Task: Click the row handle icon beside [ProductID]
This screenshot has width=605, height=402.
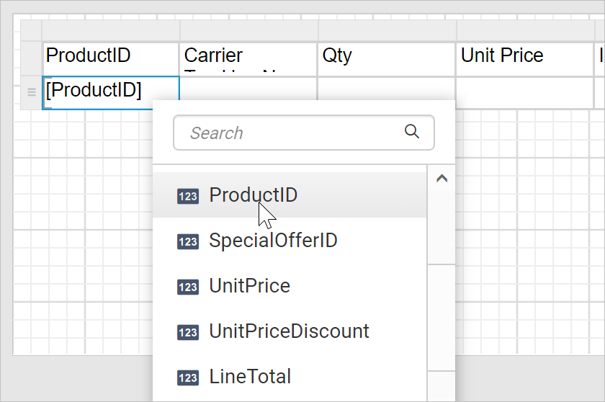Action: pos(32,92)
